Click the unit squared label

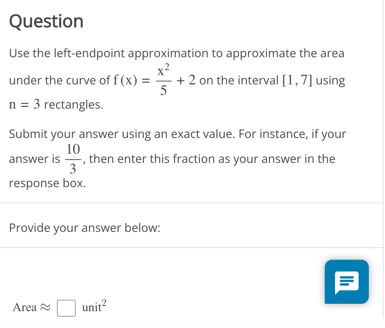click(95, 306)
